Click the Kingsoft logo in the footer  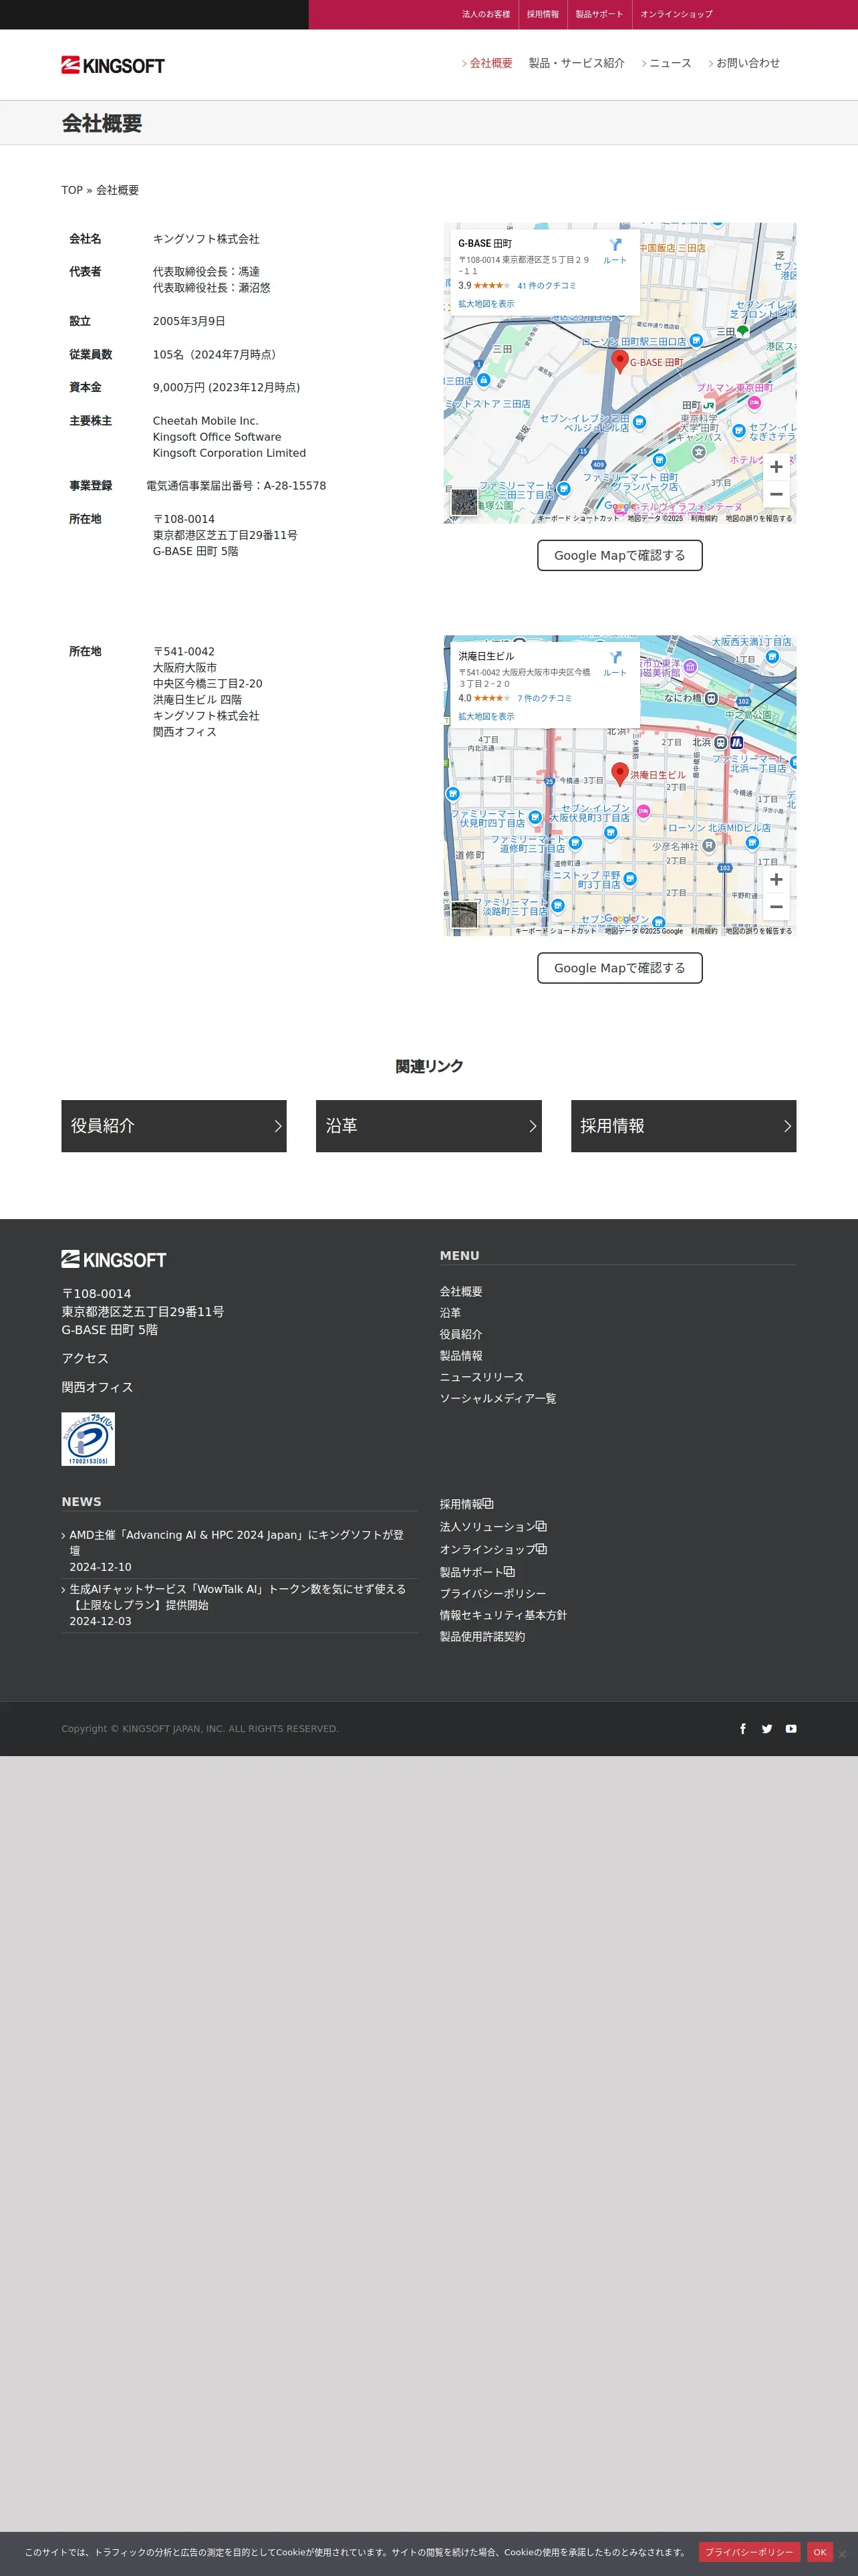click(x=114, y=1260)
